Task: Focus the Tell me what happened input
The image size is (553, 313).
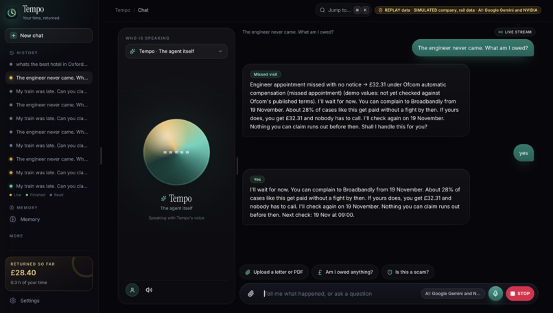Action: (340, 294)
